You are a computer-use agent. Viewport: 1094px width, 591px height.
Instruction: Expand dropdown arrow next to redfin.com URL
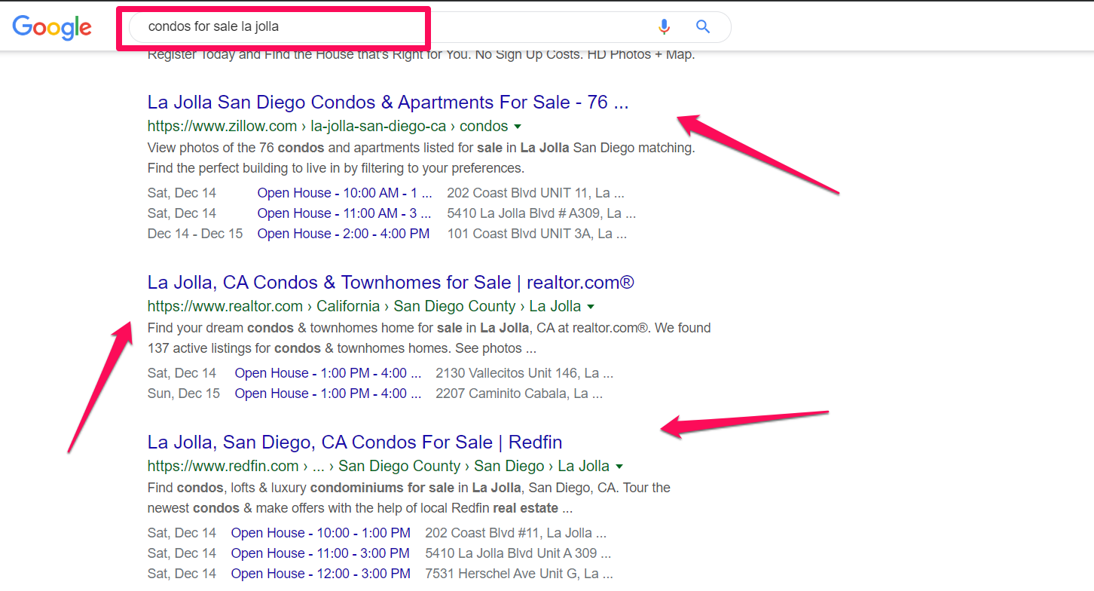pos(619,467)
